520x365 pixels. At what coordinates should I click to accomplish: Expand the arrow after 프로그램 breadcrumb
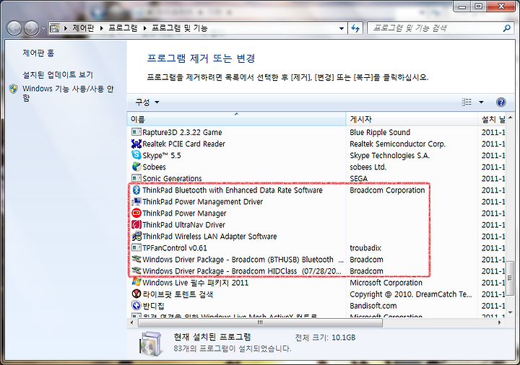pyautogui.click(x=145, y=28)
